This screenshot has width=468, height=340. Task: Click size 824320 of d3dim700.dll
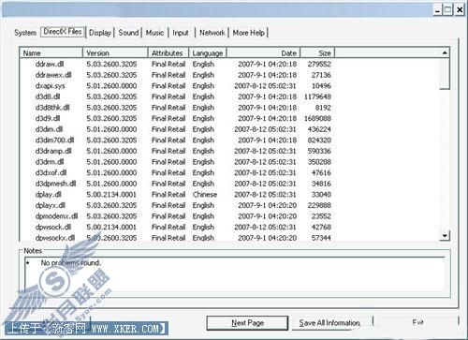(x=319, y=140)
